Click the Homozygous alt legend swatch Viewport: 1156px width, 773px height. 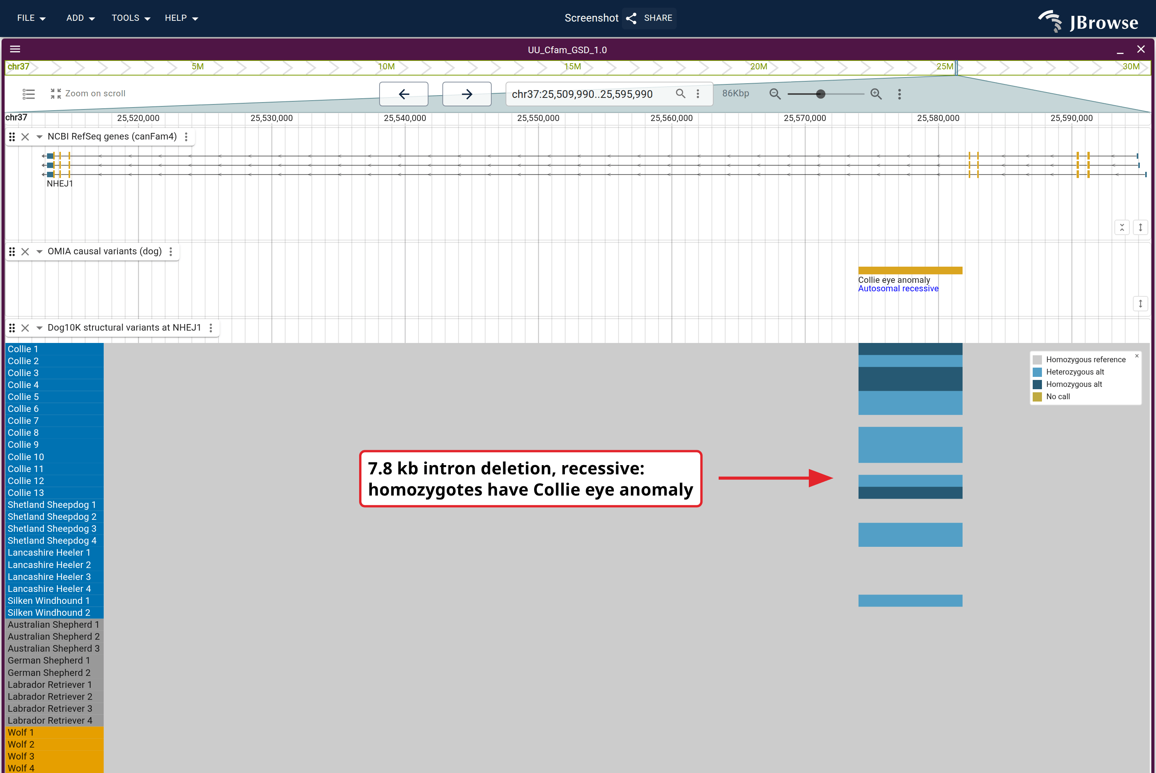(1037, 385)
